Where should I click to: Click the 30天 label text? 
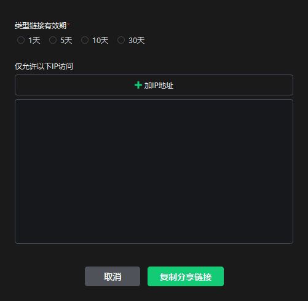point(136,40)
